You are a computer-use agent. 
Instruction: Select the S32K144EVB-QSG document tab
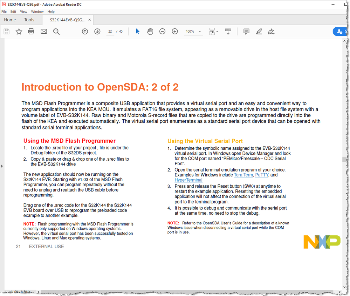pos(67,20)
